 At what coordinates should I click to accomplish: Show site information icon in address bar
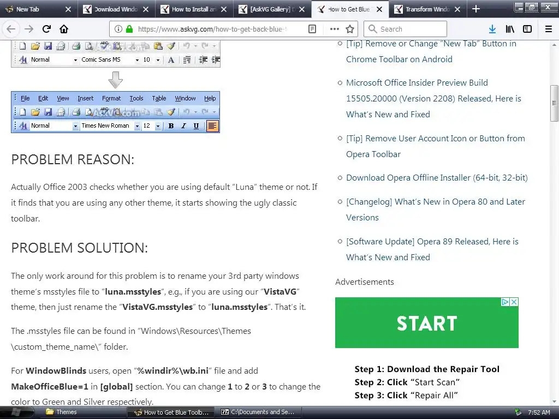click(118, 29)
